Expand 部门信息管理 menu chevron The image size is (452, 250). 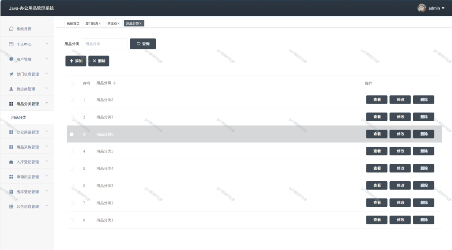pos(47,74)
